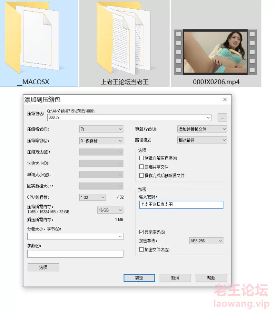
Task: Enable 压缩共享文件 checkbox
Action: [x=141, y=167]
